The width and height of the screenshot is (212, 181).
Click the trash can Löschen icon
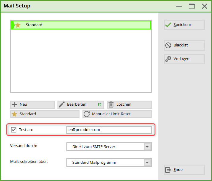111,104
